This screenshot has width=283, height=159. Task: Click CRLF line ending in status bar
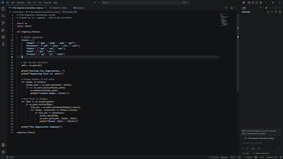click(239, 157)
